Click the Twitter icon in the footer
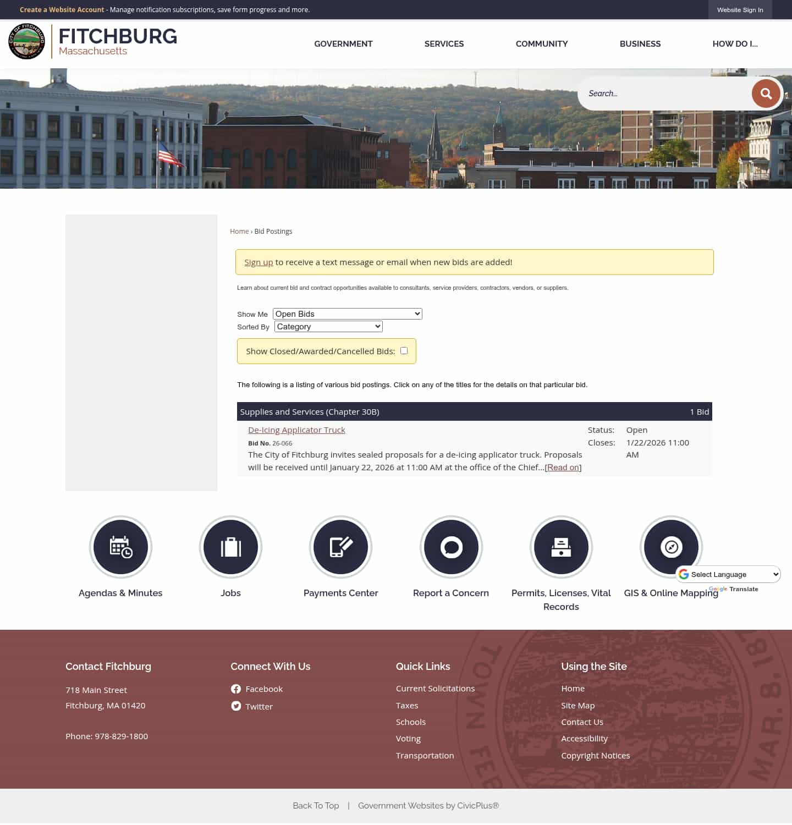 236,706
